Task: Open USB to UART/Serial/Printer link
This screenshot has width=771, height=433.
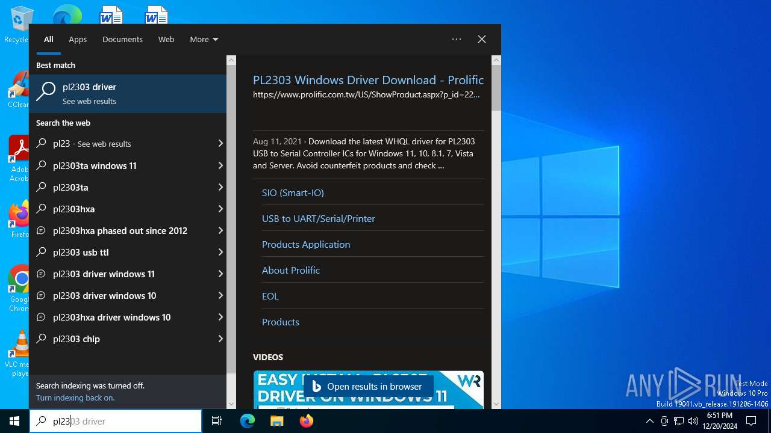Action: pyautogui.click(x=319, y=218)
